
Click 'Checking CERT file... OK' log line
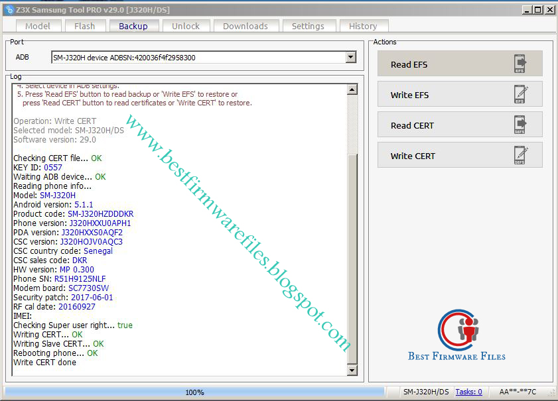pyautogui.click(x=58, y=158)
